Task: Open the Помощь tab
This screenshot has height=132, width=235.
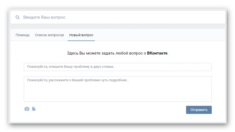Action: (23, 35)
